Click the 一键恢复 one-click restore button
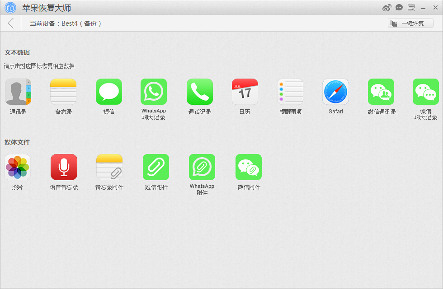The height and width of the screenshot is (289, 443). tap(410, 23)
